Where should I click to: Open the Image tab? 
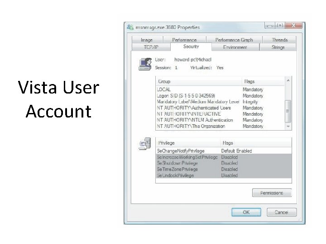tap(147, 40)
